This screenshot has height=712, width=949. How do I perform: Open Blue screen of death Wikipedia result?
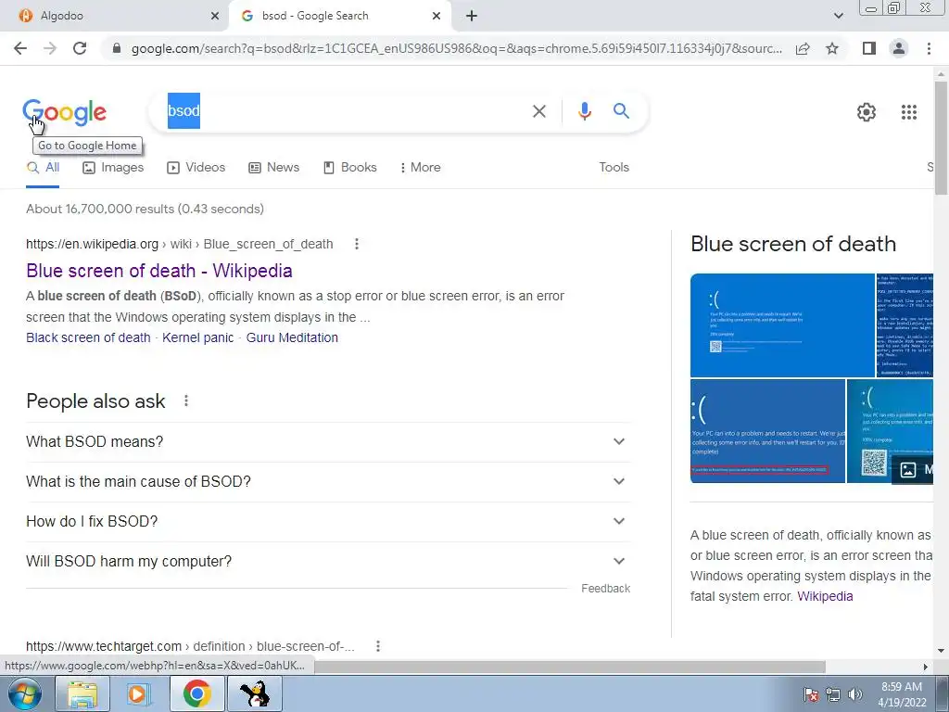pos(159,271)
